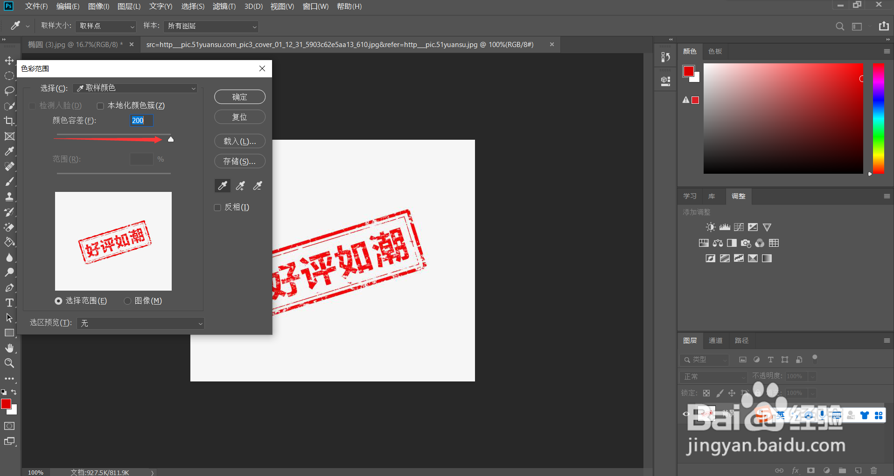Select the Eyedropper tool in toolbar

tap(9, 151)
